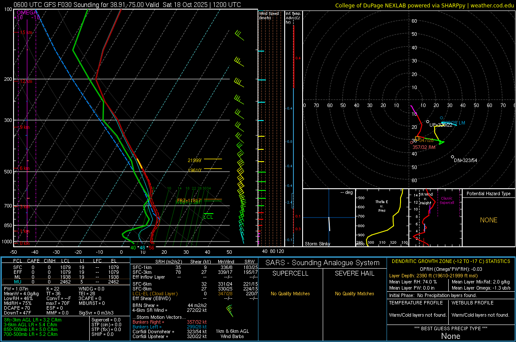Image resolution: width=516 pixels, height=342 pixels.
Task: Click the 'weather.cod.edu' credit text
Action: (492, 5)
